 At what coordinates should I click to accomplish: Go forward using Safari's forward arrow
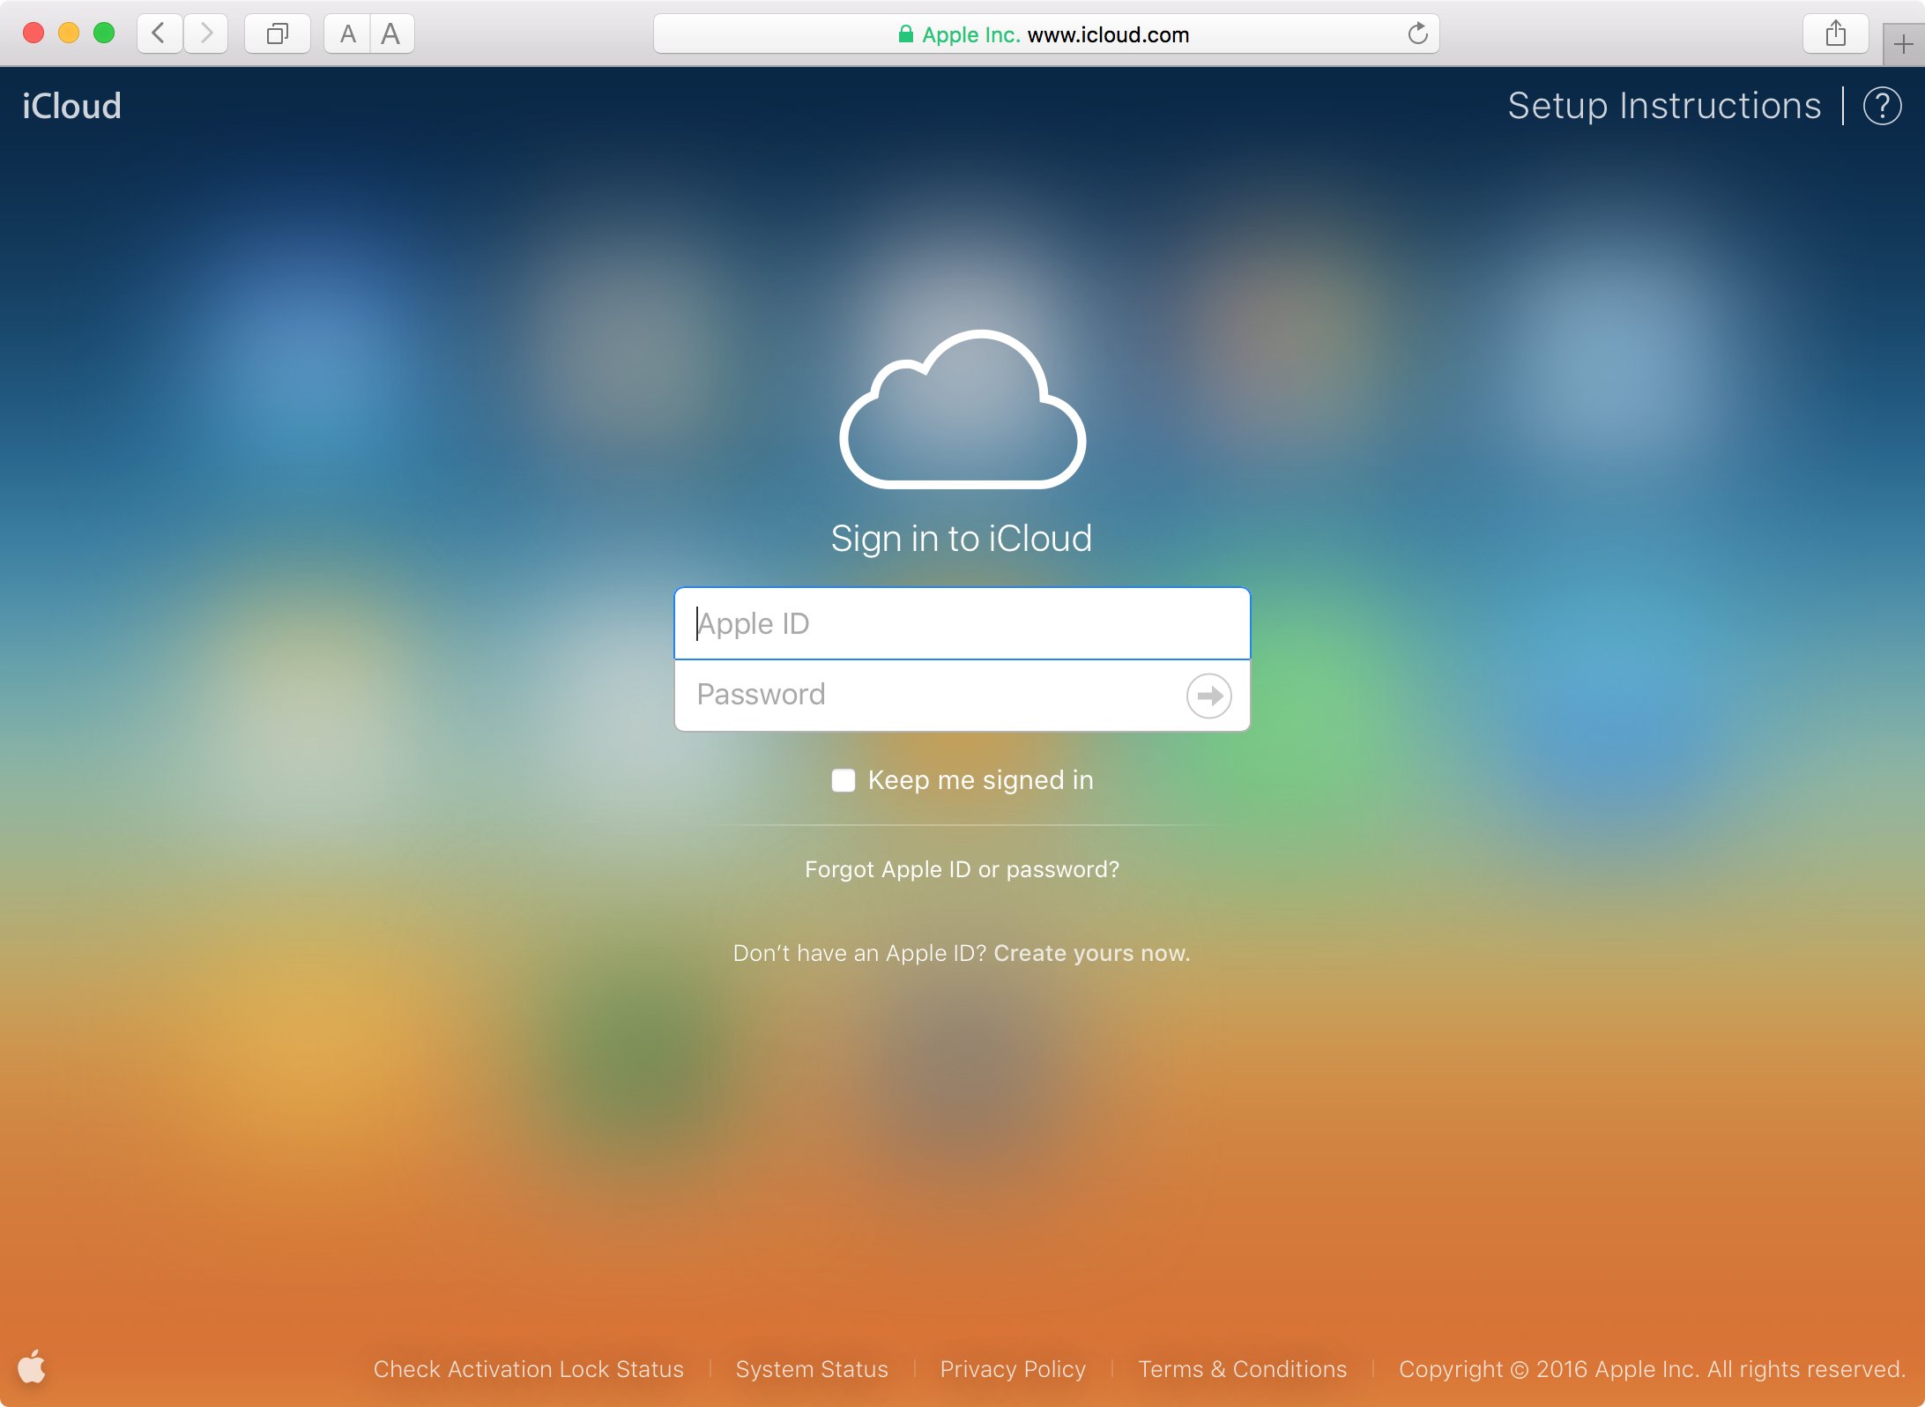[x=206, y=33]
